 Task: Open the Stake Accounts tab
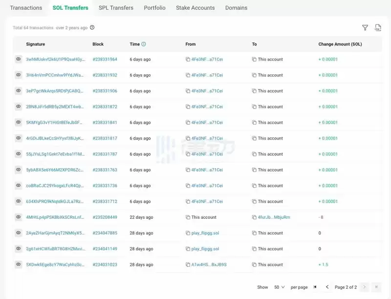[x=195, y=8]
